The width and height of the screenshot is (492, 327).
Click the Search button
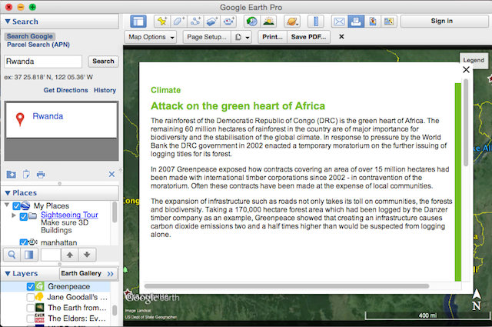click(103, 62)
